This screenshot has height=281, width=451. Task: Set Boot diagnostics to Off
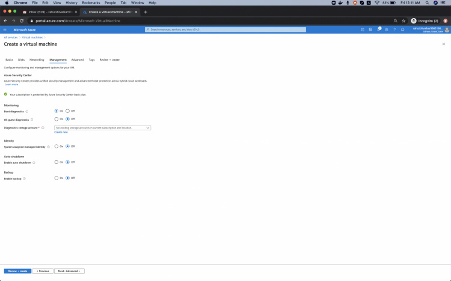tap(67, 111)
